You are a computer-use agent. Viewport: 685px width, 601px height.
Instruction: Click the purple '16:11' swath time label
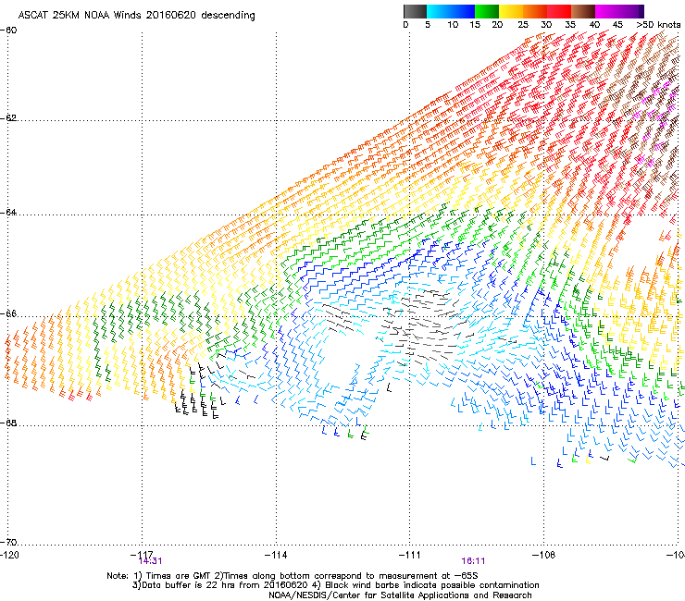point(473,561)
